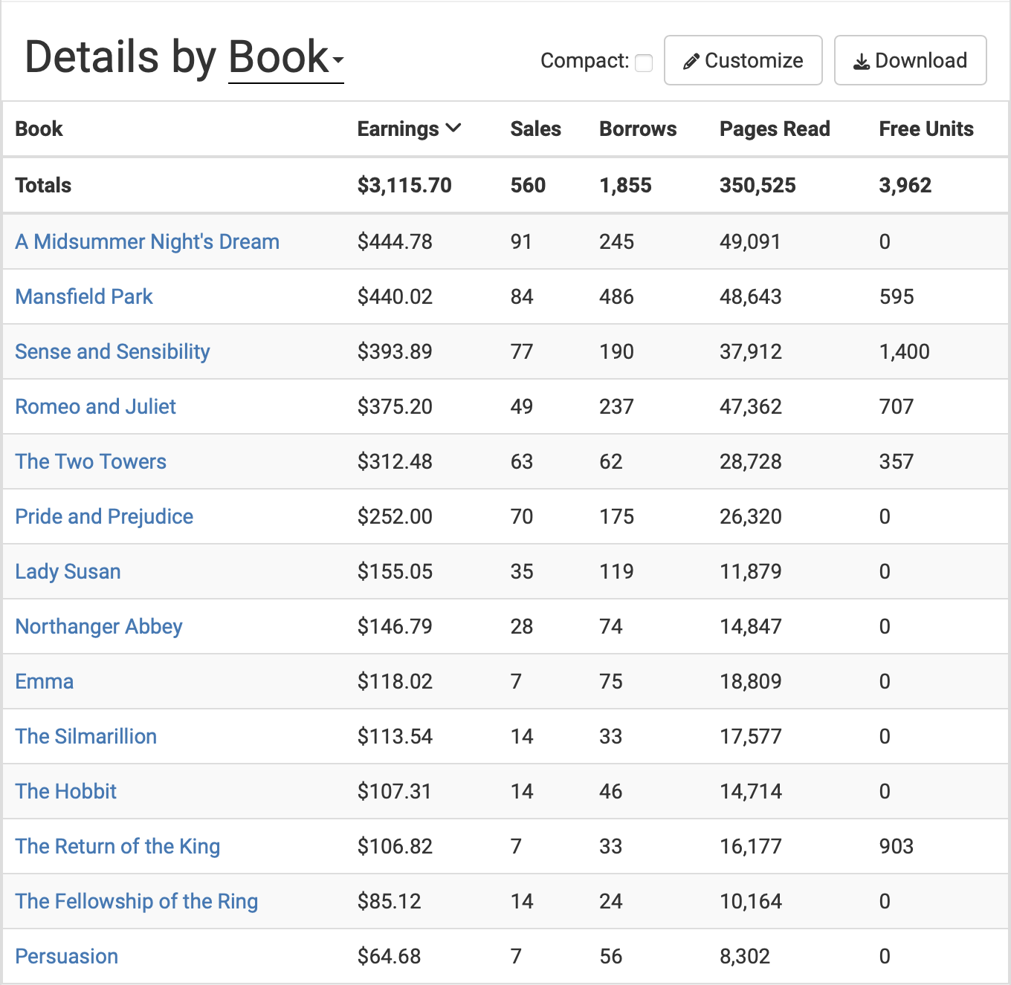1011x985 pixels.
Task: Select earnings $444.78 for Midsummer Night's Dream
Action: (x=395, y=241)
